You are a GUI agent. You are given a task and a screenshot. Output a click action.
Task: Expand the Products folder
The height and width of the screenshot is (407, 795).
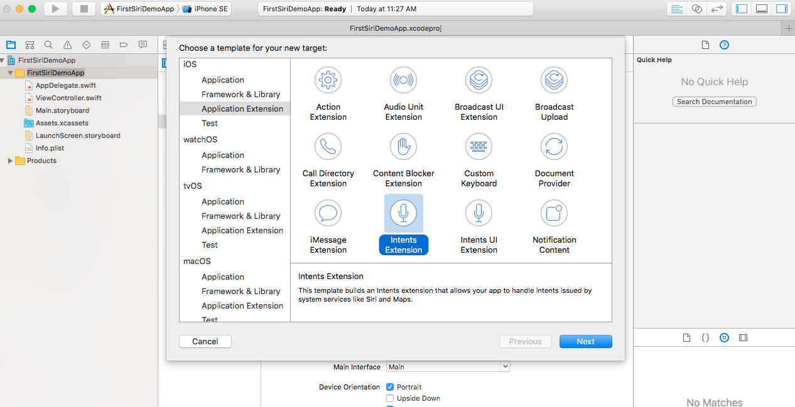(x=10, y=161)
